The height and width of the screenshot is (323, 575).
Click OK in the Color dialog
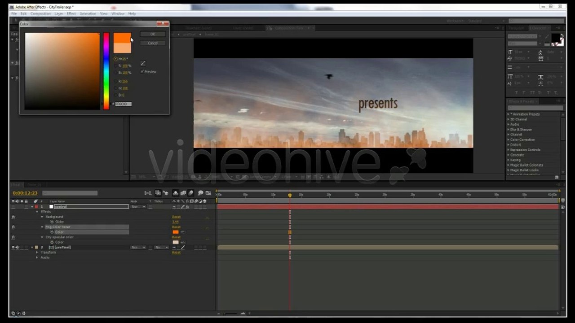(x=153, y=34)
